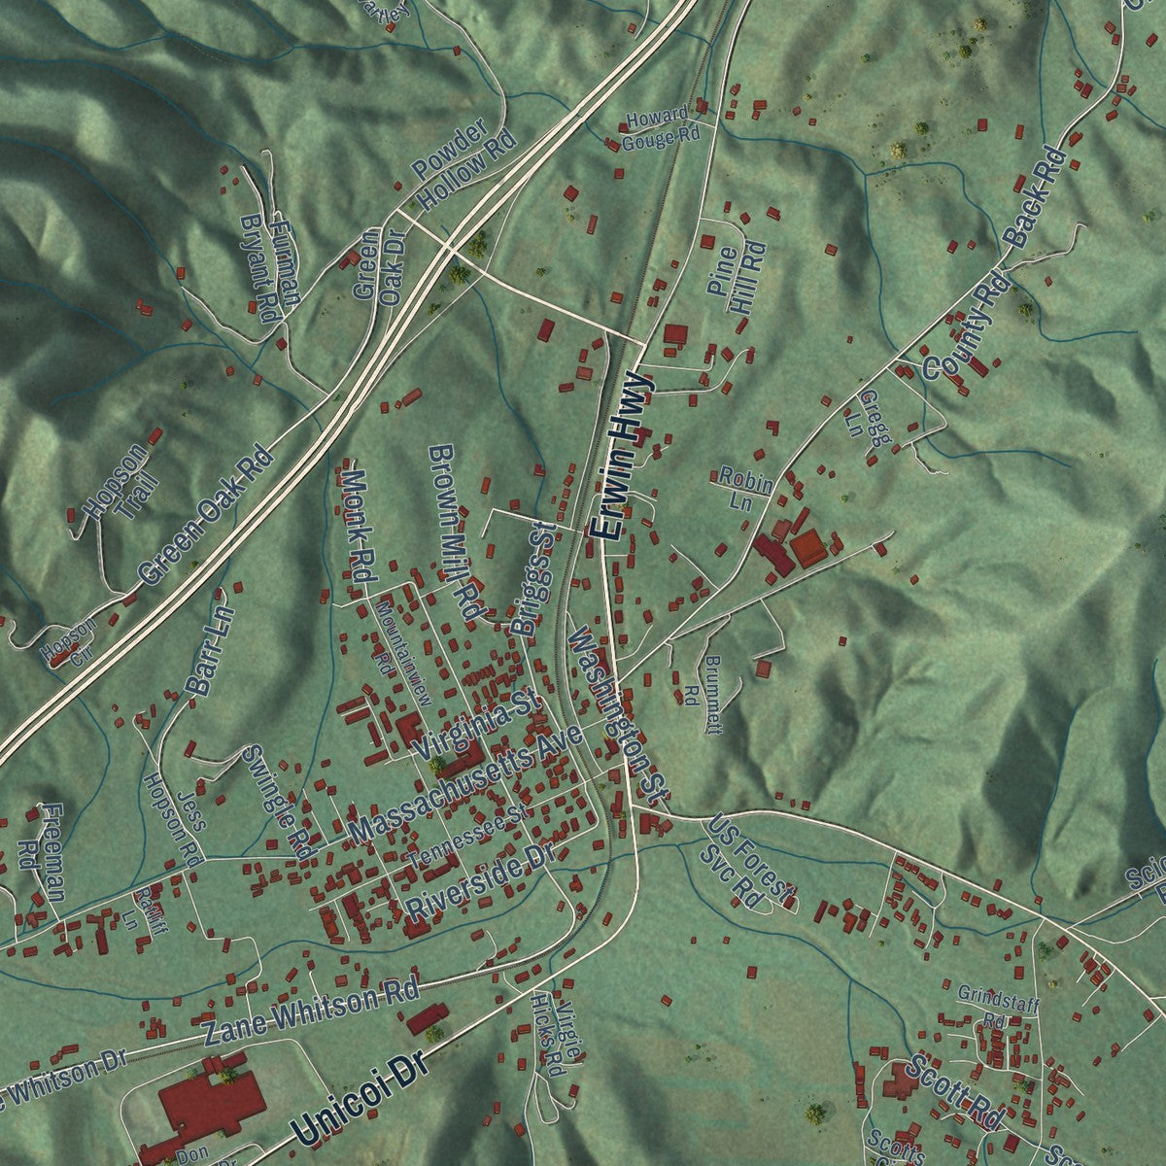Select the Pine Hill Rd label

(737, 278)
